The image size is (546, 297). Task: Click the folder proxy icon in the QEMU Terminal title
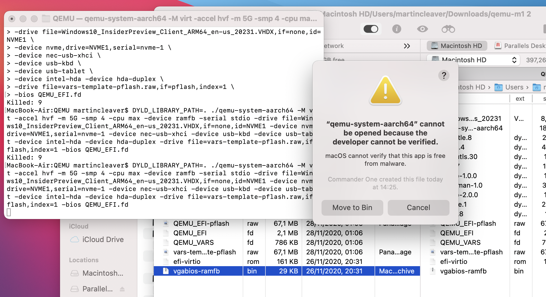(x=46, y=19)
